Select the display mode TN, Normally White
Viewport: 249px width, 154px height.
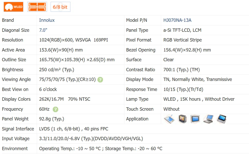[x=184, y=79]
